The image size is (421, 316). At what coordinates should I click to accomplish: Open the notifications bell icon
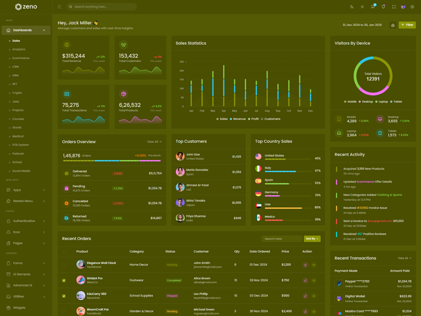tap(383, 7)
